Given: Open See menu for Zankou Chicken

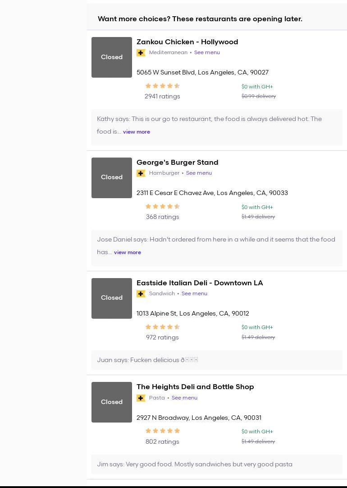Looking at the screenshot, I should pyautogui.click(x=207, y=52).
